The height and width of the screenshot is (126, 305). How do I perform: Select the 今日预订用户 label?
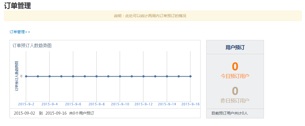pos(235,76)
